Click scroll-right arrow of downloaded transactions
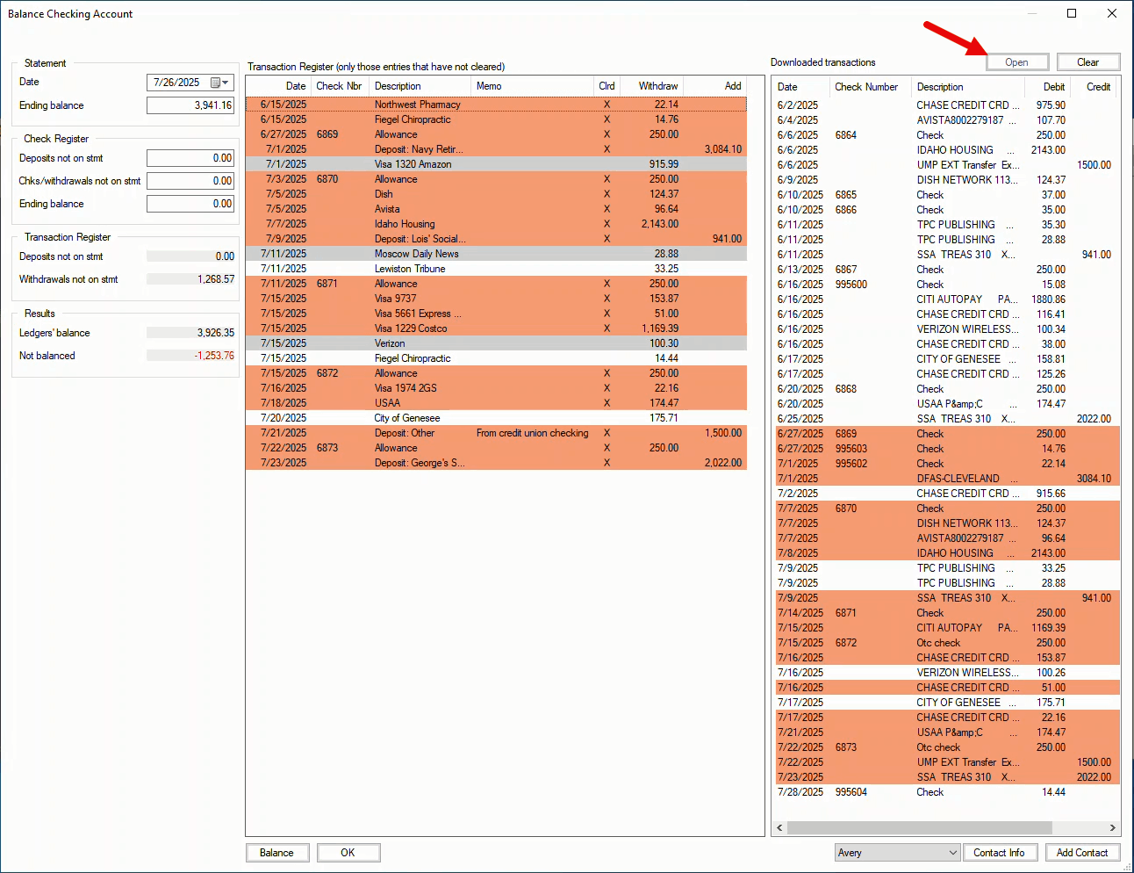Viewport: 1134px width, 873px height. [1113, 828]
